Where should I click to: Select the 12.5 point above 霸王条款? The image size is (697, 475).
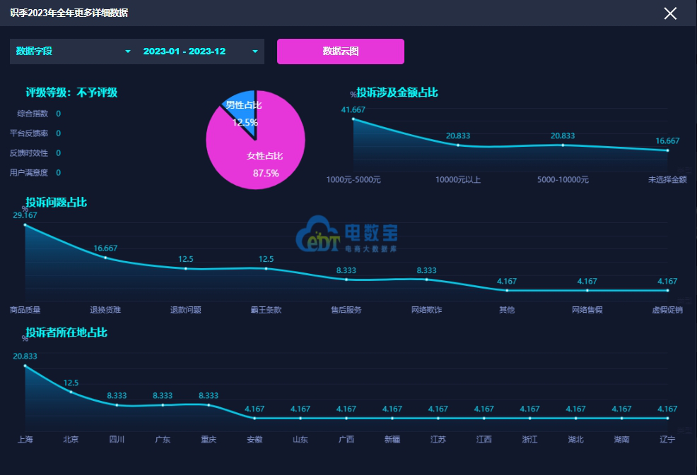click(266, 268)
